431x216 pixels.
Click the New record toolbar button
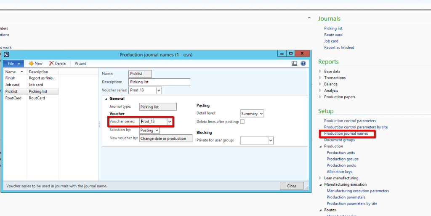[x=35, y=64]
